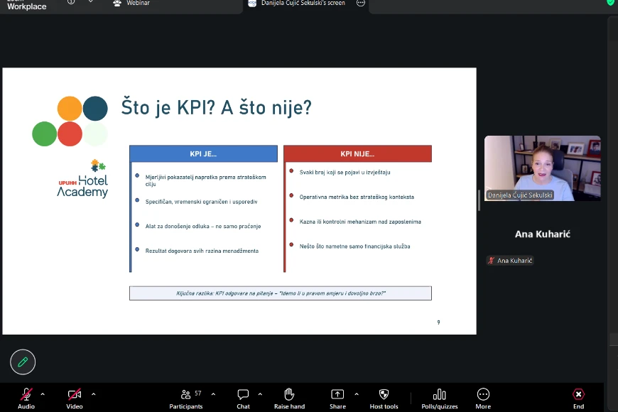Screen dimensions: 618x412
Task: Open the Chat panel
Action: click(243, 395)
